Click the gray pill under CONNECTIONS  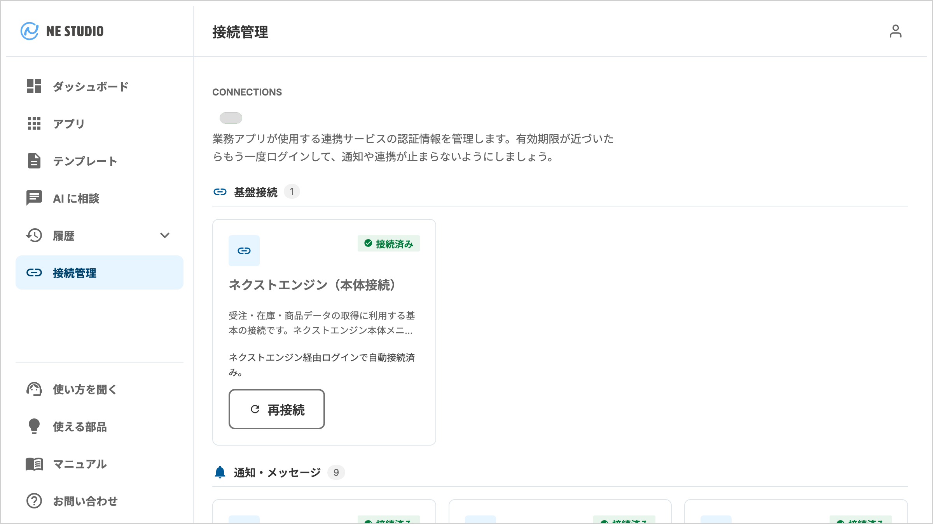point(231,118)
